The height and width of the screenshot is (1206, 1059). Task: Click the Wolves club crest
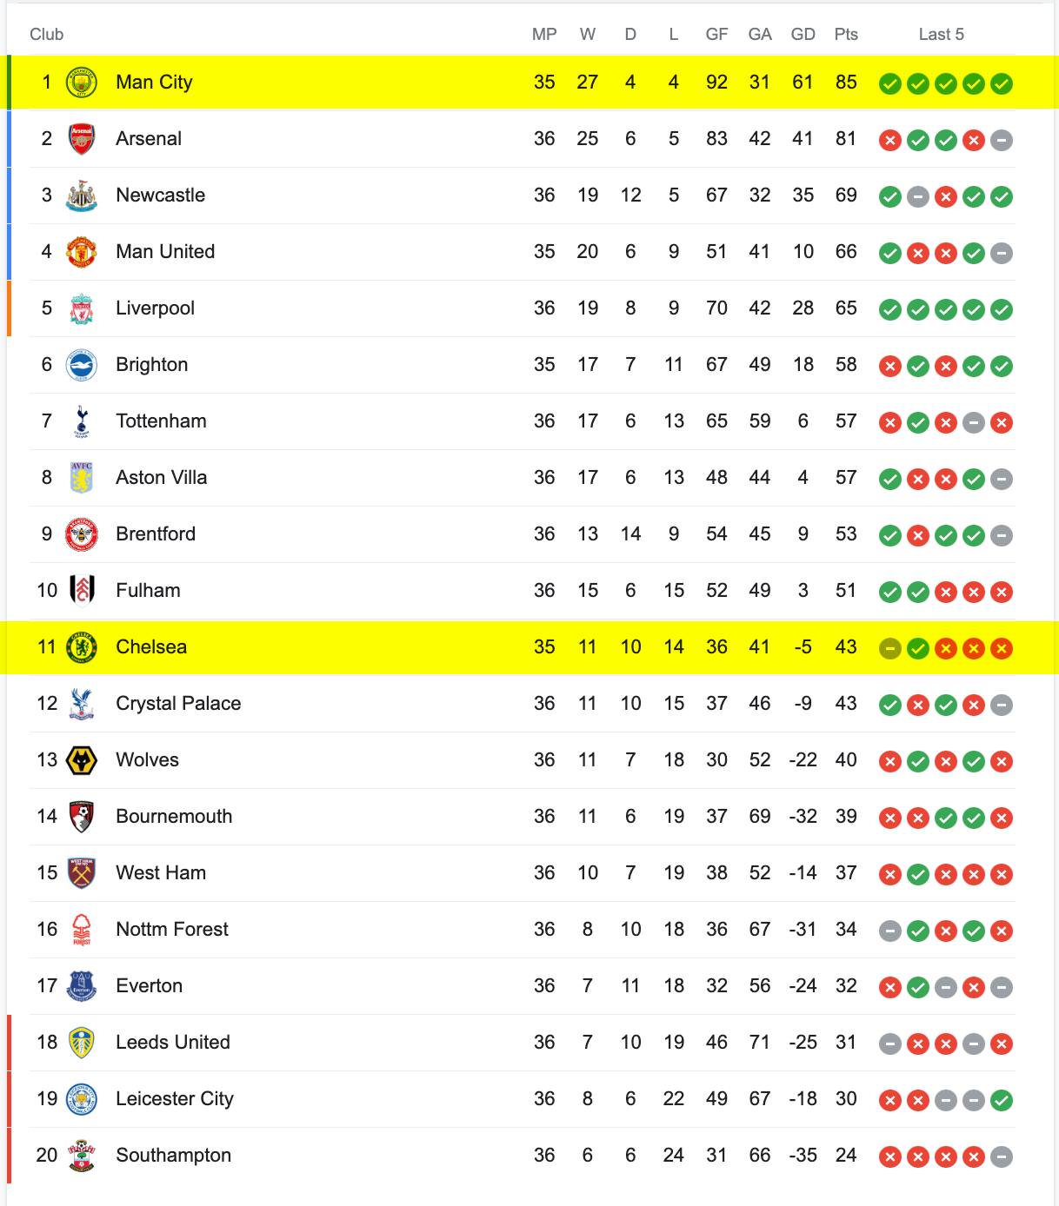pyautogui.click(x=82, y=760)
